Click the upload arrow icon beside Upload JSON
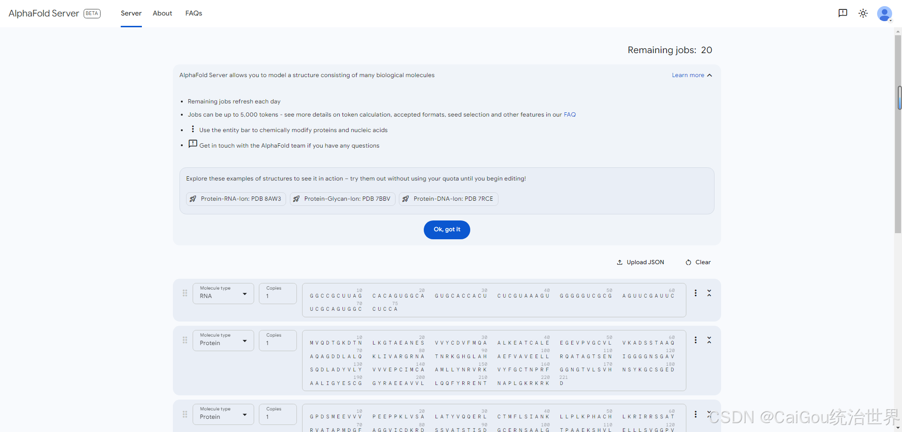The height and width of the screenshot is (432, 902). click(620, 262)
